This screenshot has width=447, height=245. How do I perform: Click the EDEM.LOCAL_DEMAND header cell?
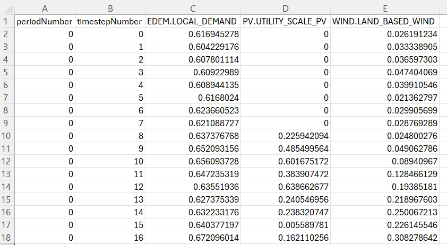(193, 21)
